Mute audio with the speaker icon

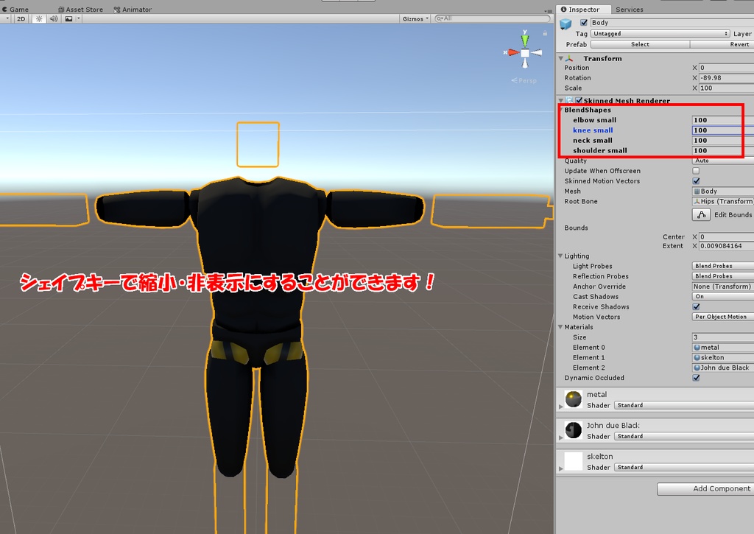(52, 18)
